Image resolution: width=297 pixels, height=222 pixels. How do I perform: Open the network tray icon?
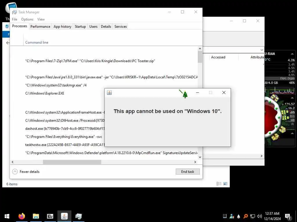(x=253, y=216)
